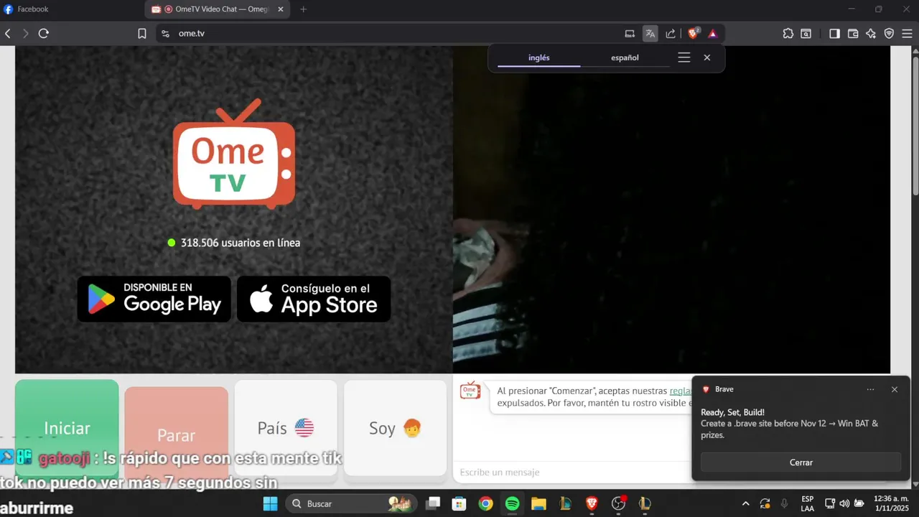The image size is (919, 517).
Task: Click the Escribe un mensaje field
Action: [571, 472]
